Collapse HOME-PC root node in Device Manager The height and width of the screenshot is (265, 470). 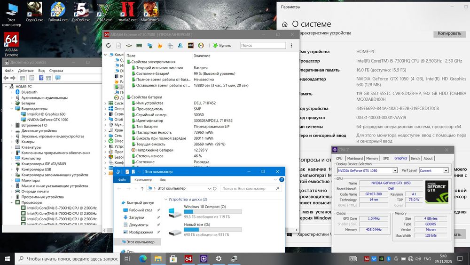tap(6, 87)
